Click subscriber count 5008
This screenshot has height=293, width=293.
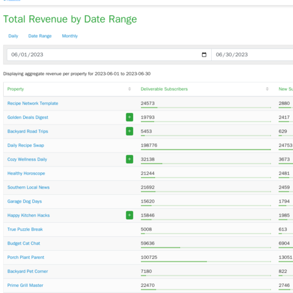146,229
